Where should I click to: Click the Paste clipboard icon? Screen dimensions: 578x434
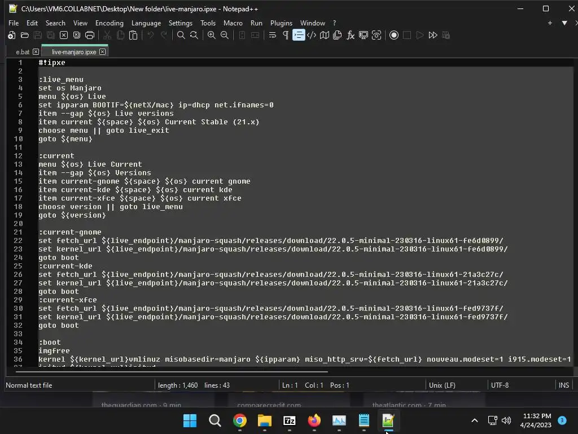coord(133,35)
